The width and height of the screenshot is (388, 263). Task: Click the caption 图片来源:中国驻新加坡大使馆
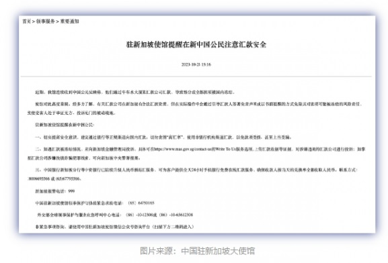point(197,251)
